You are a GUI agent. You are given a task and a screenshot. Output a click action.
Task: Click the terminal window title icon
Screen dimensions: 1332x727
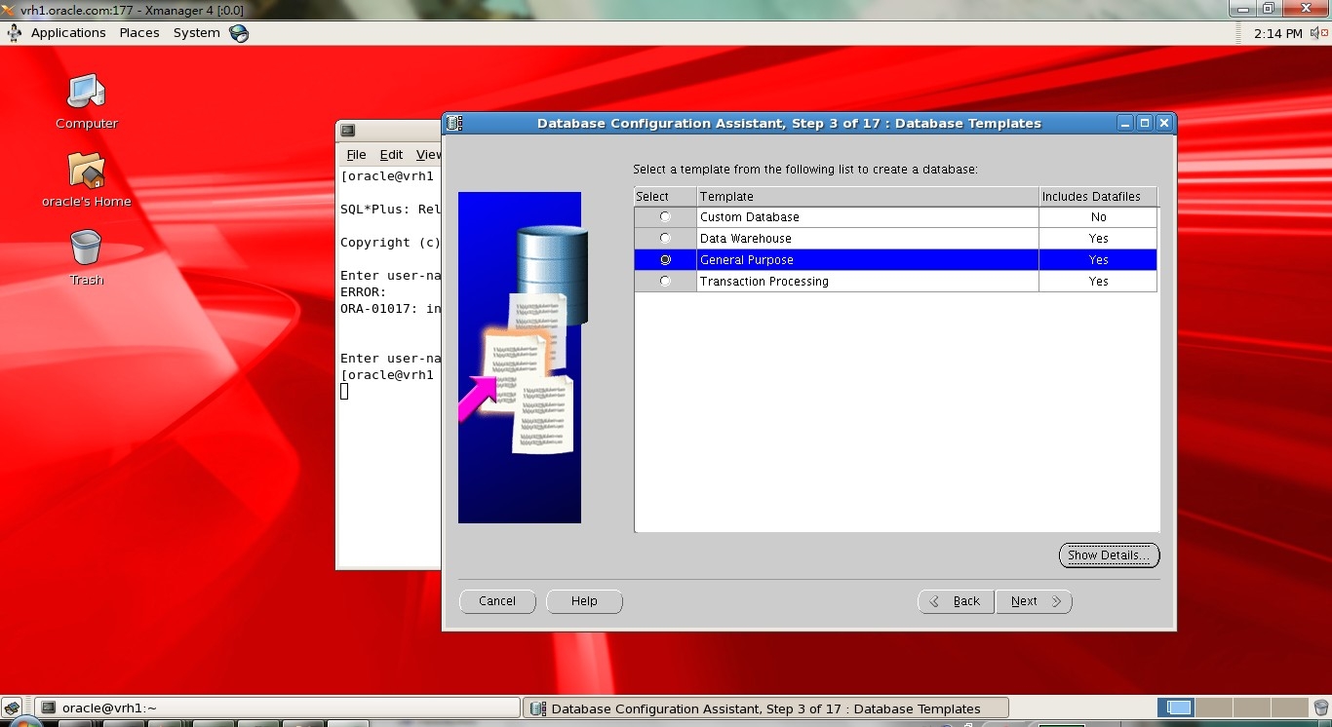(348, 131)
